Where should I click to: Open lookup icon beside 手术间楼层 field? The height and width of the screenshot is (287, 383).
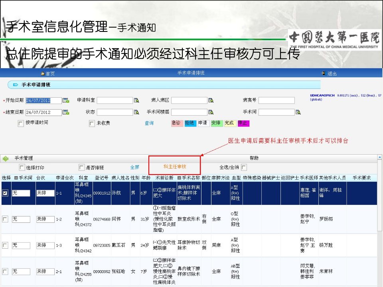(x=211, y=112)
